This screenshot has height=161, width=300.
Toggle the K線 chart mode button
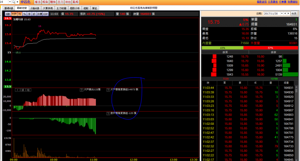pos(7,14)
